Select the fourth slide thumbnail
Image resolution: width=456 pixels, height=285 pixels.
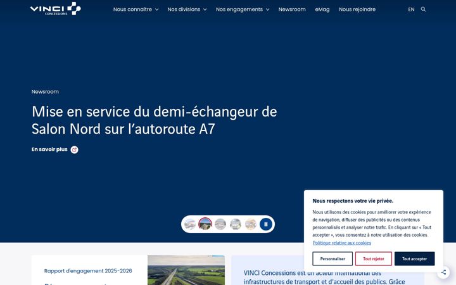(x=236, y=224)
